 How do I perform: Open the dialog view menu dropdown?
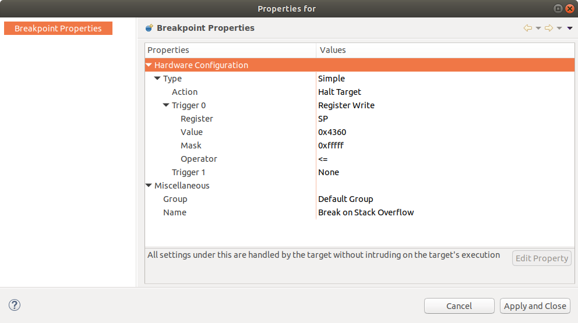pyautogui.click(x=569, y=28)
